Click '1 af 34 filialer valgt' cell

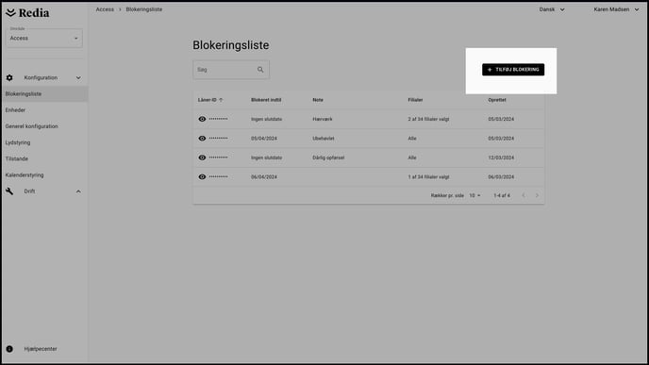[x=428, y=177]
